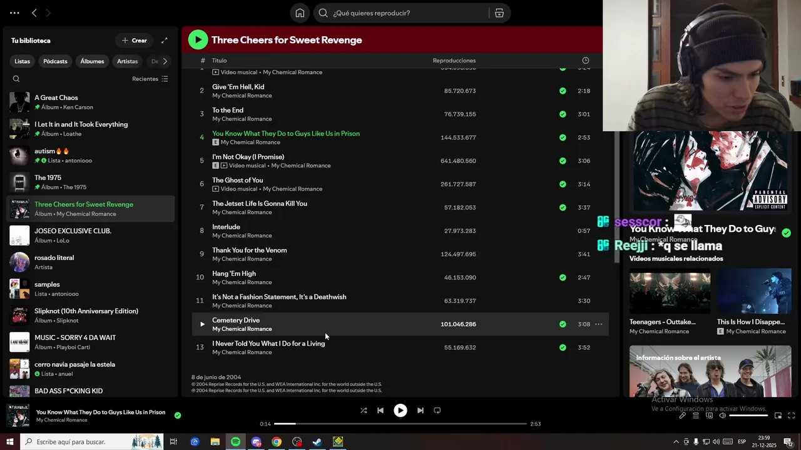The height and width of the screenshot is (450, 801).
Task: Select the track The Jetset Life Is Gonna Kill You
Action: [x=400, y=207]
